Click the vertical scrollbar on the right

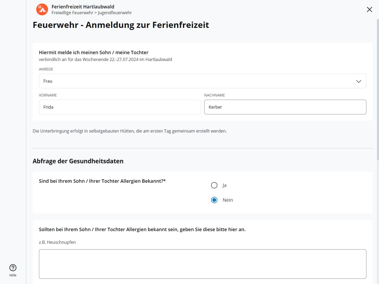click(378, 89)
